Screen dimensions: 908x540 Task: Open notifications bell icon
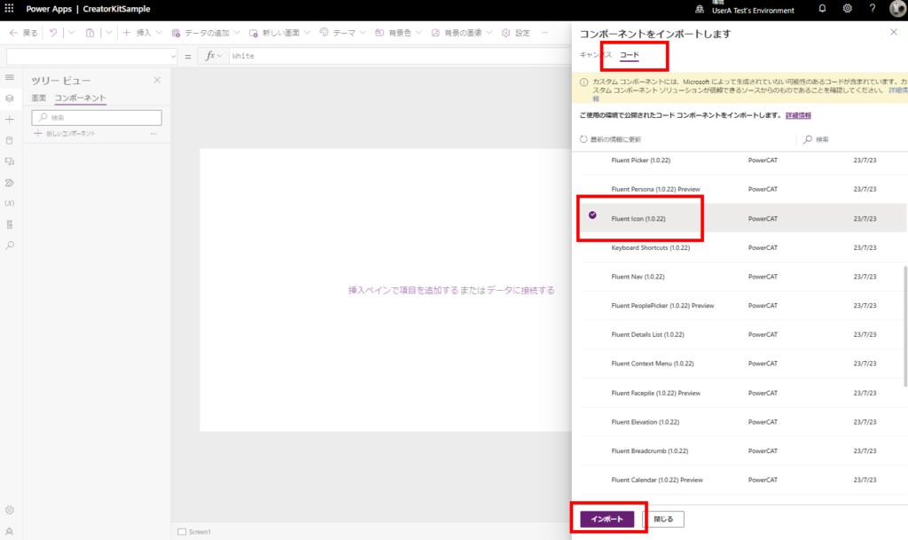tap(822, 9)
